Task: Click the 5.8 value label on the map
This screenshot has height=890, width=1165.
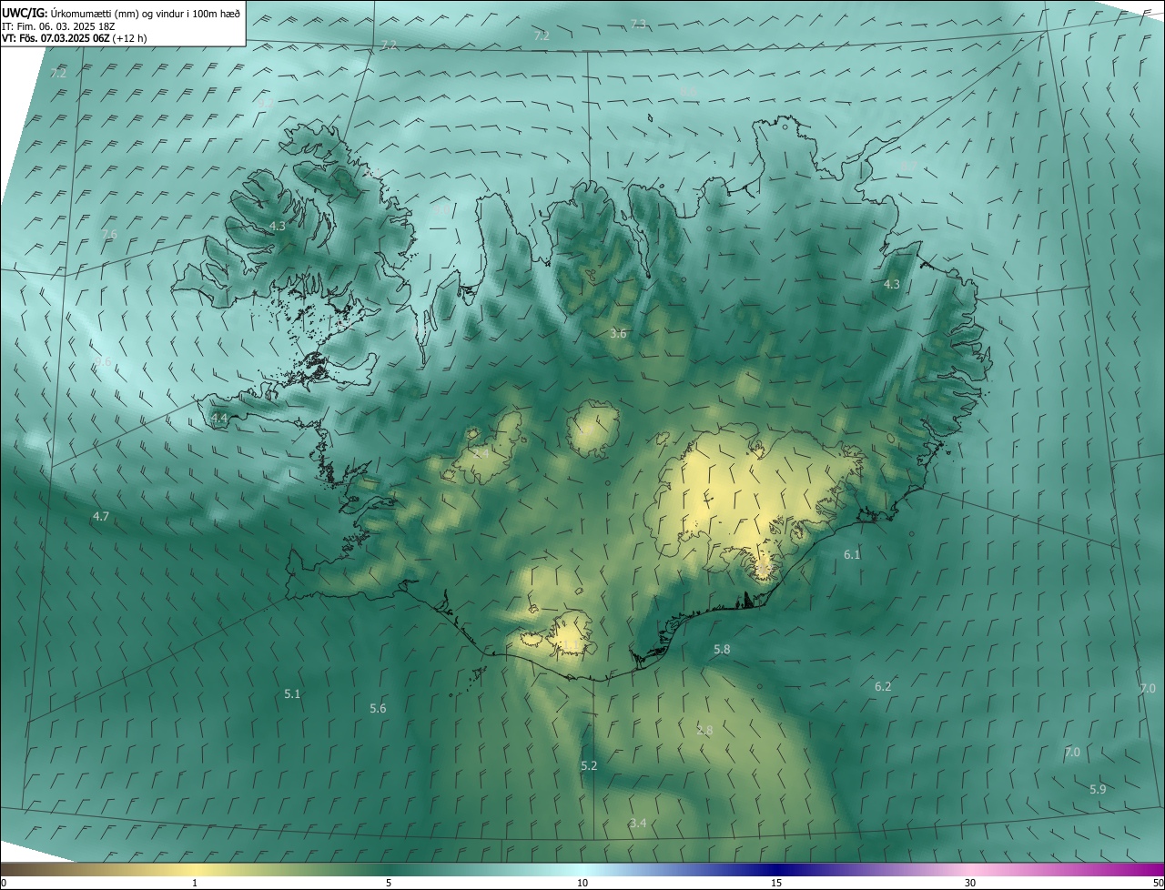Action: pyautogui.click(x=722, y=649)
